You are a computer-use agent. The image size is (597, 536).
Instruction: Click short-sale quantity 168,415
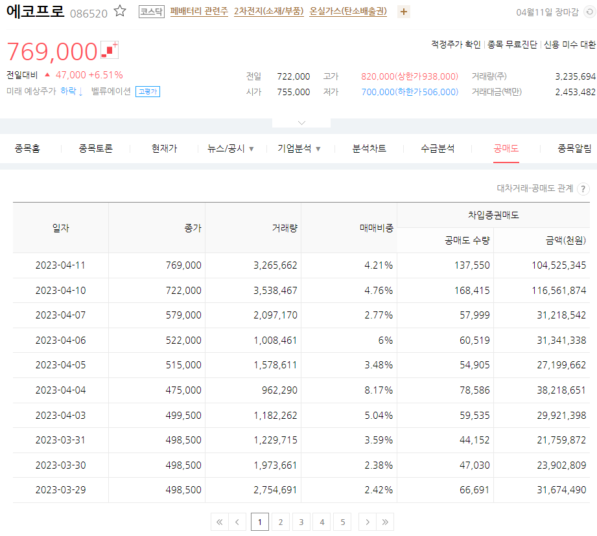(x=472, y=291)
